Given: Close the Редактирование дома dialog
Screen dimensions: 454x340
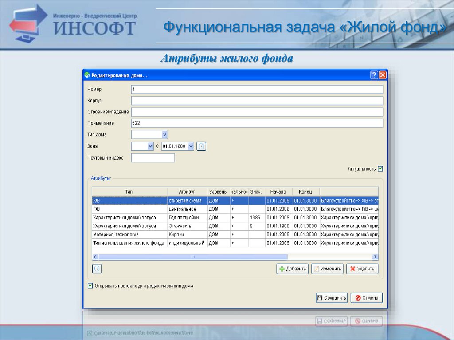Looking at the screenshot, I should (383, 75).
